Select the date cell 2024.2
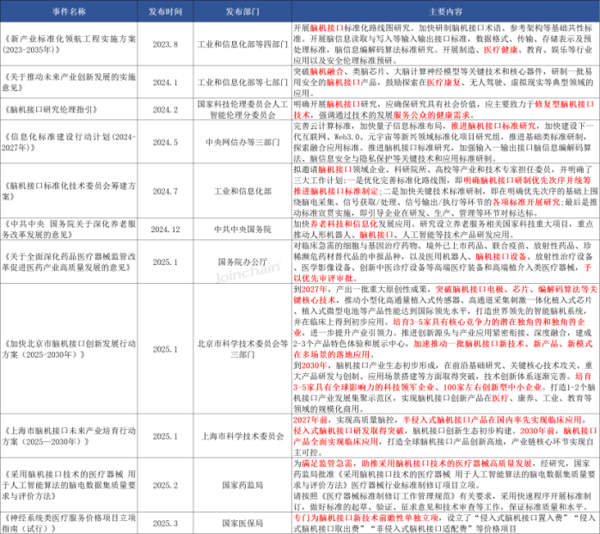The height and width of the screenshot is (534, 600). click(165, 109)
